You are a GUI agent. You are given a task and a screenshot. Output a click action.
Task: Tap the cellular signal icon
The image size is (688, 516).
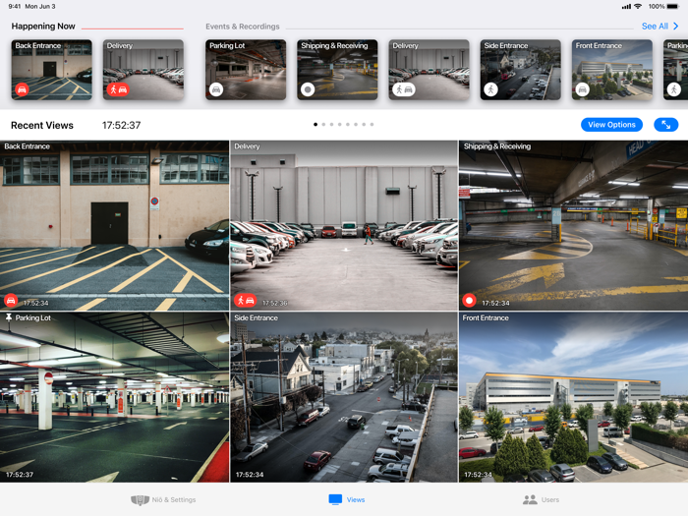[626, 7]
